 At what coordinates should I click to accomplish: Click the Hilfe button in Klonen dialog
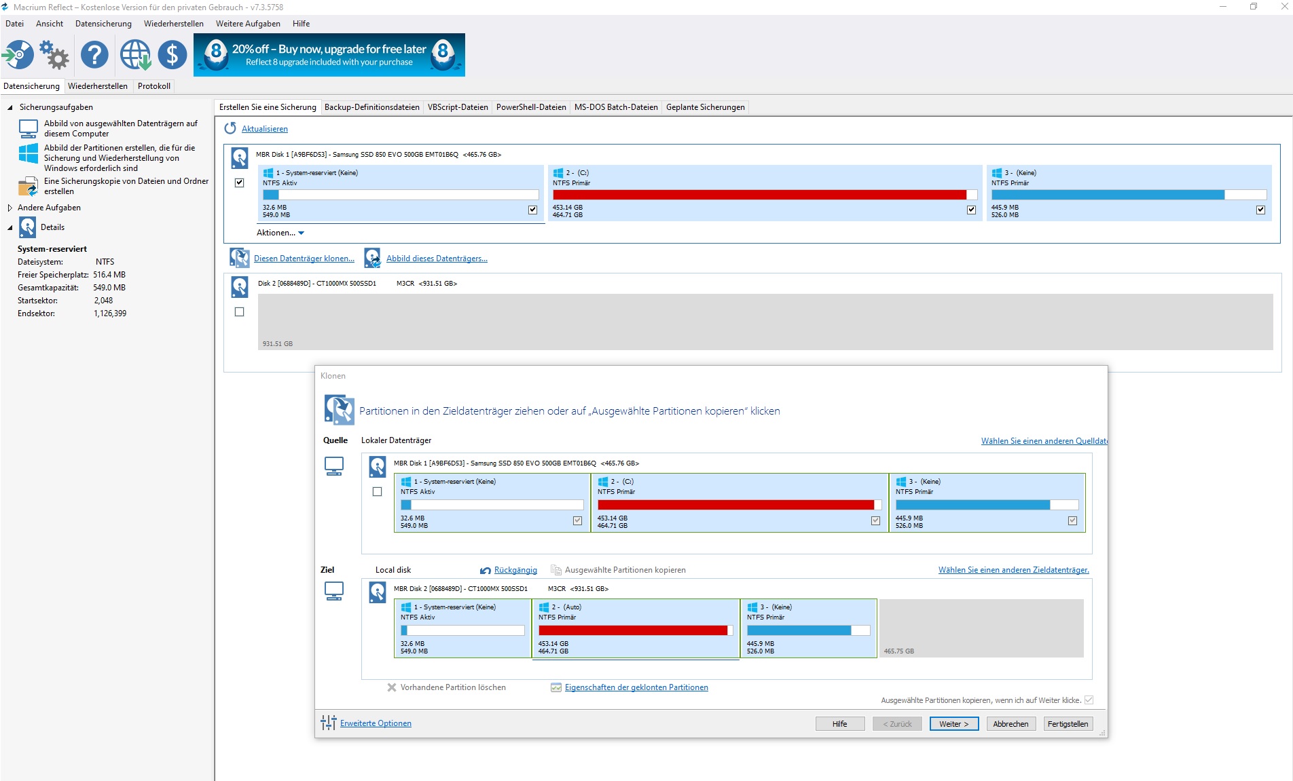839,724
